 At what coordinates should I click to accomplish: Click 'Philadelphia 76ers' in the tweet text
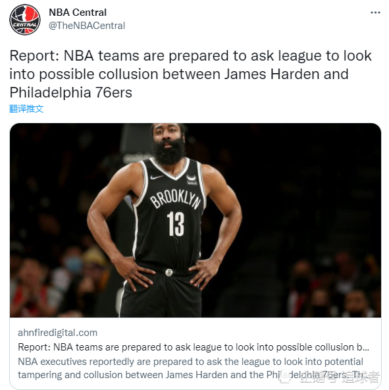click(x=70, y=92)
